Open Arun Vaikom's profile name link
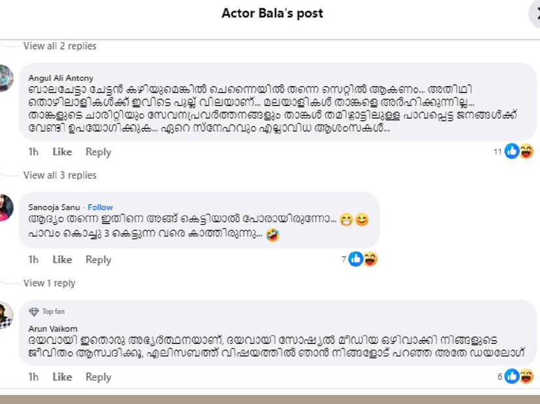540x404 pixels. 53,328
